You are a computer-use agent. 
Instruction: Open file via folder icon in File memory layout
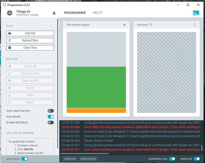click(x=124, y=25)
